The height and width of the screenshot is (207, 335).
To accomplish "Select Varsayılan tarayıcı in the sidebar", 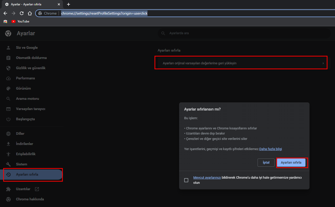I will [x=31, y=109].
